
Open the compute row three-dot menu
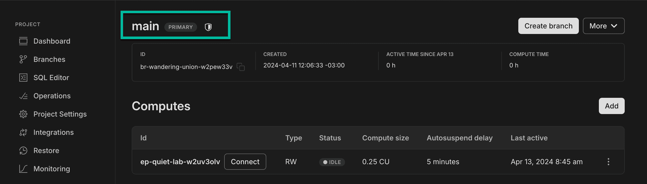coord(608,162)
